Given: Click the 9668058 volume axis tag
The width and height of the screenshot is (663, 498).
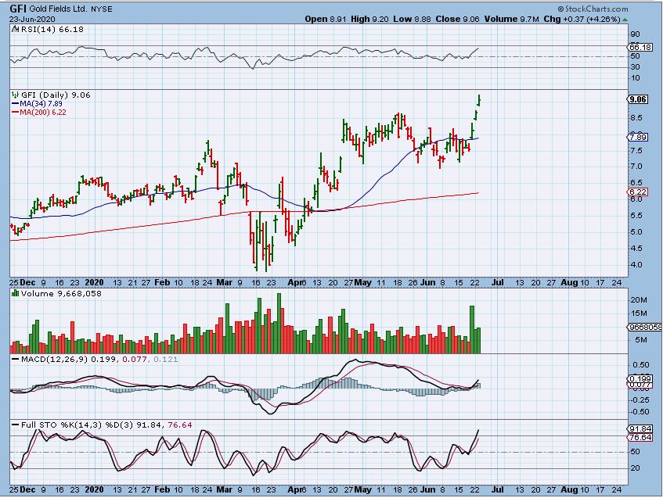Looking at the screenshot, I should 645,327.
